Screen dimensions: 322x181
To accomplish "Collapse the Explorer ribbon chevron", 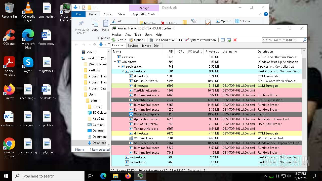I will pyautogui.click(x=260, y=14).
